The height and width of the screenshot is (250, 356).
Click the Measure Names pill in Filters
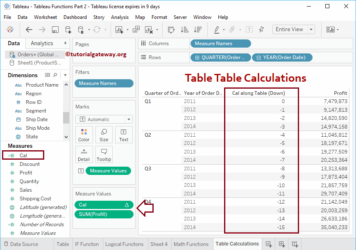[104, 83]
